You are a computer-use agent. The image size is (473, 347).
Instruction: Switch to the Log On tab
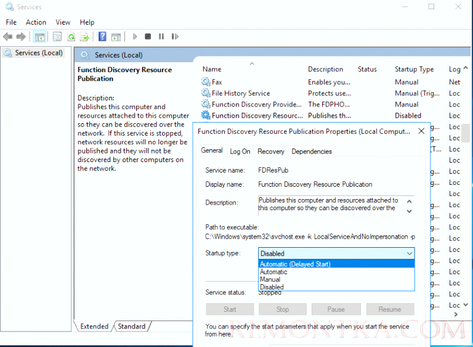point(240,152)
